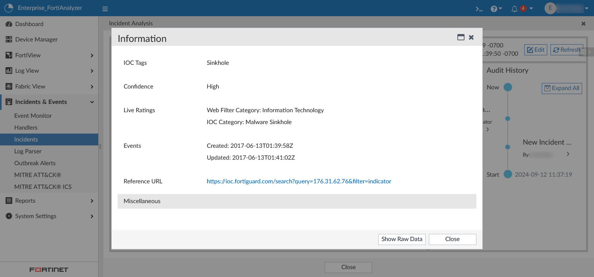The image size is (594, 277).
Task: Click the Now audit history marker
Action: click(508, 87)
